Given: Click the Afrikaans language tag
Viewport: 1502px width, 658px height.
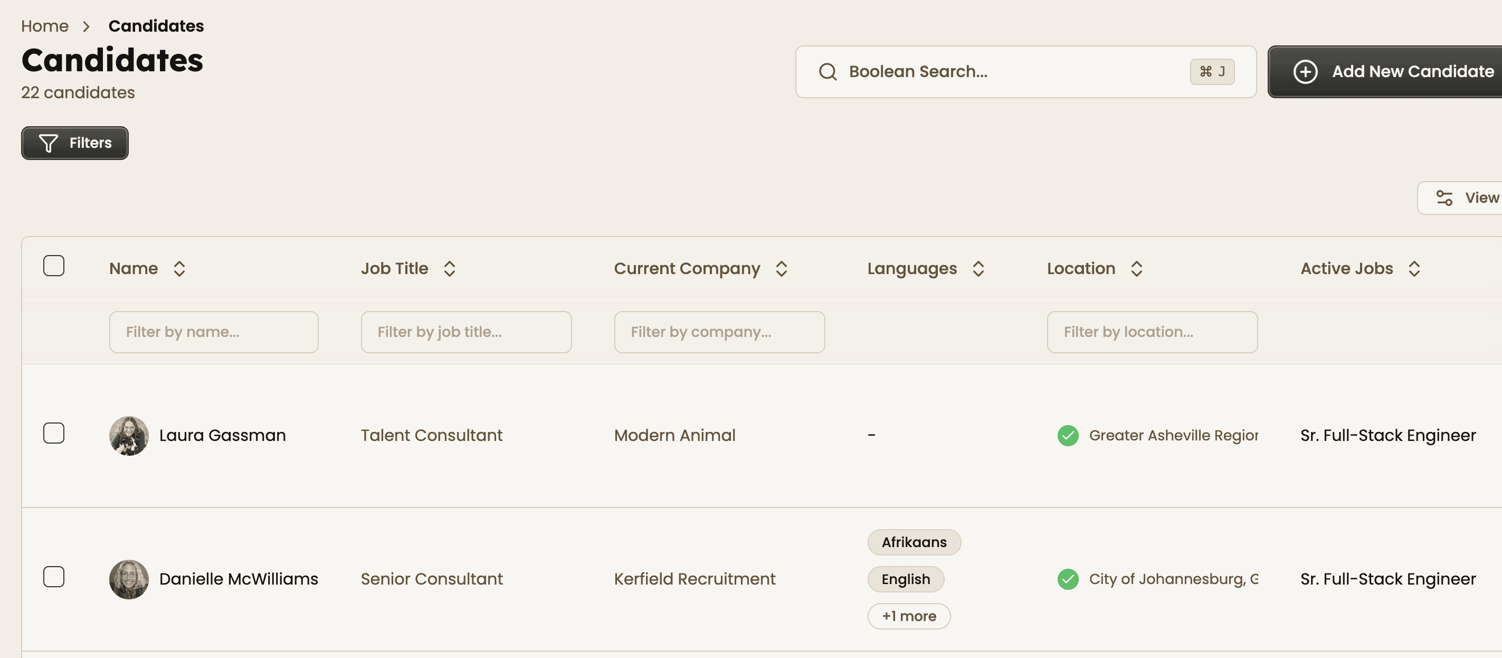Looking at the screenshot, I should pos(914,542).
